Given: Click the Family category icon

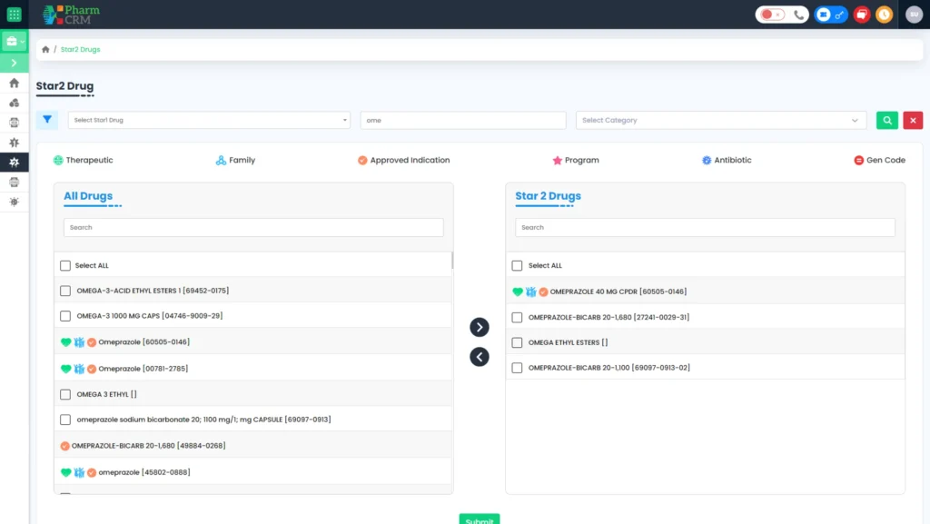Looking at the screenshot, I should (223, 160).
